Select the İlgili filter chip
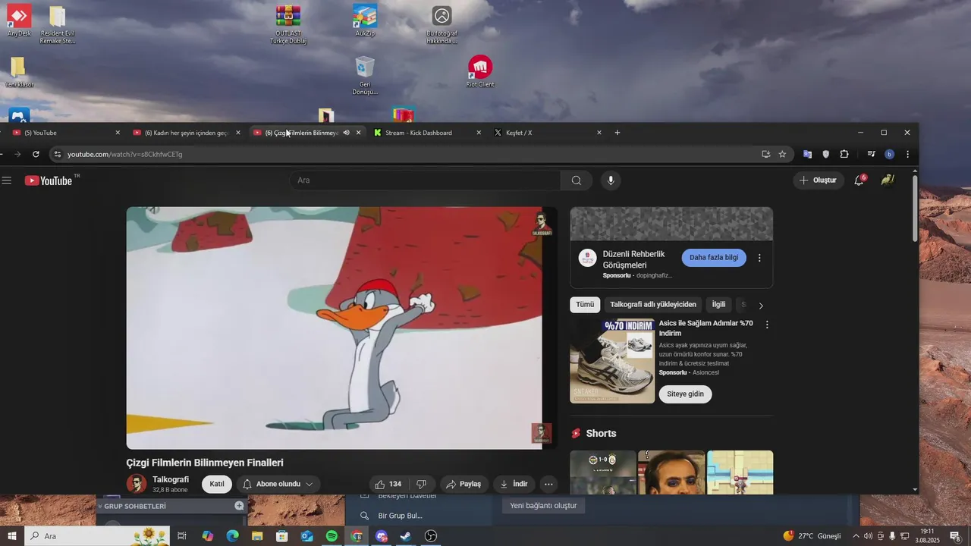 718,305
